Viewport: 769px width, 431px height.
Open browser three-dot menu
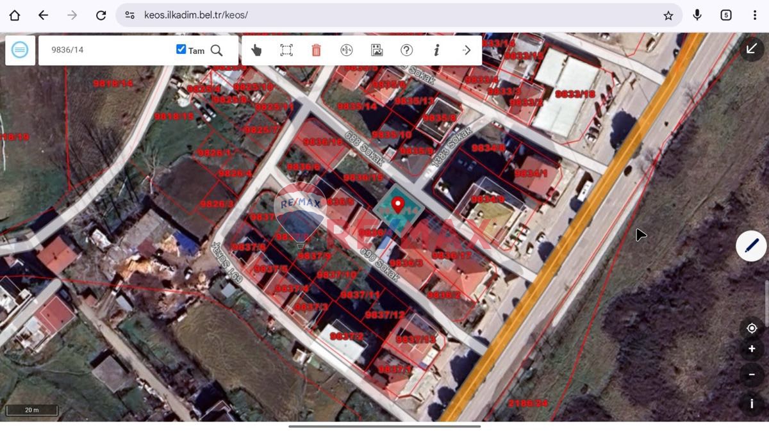click(755, 15)
